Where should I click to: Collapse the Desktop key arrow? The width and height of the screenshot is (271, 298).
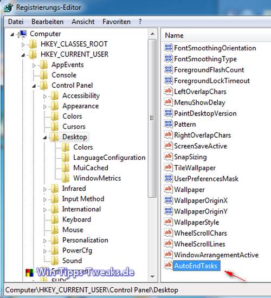(45, 138)
